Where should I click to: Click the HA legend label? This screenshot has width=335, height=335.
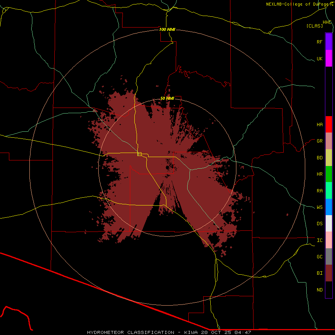320,125
